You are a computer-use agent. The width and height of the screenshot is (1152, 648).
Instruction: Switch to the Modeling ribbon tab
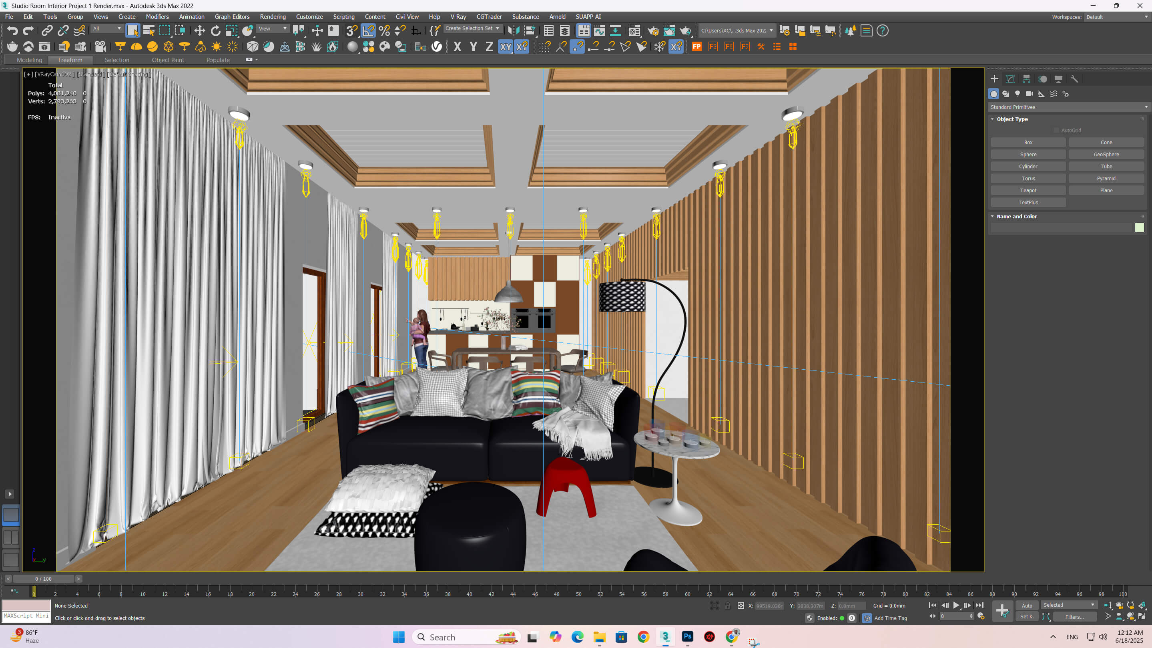tap(30, 60)
